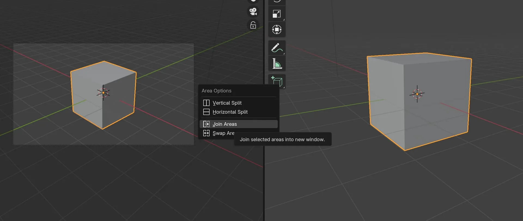Select the Measure ruler tool
Viewport: 523px width, 221px height.
click(x=277, y=64)
